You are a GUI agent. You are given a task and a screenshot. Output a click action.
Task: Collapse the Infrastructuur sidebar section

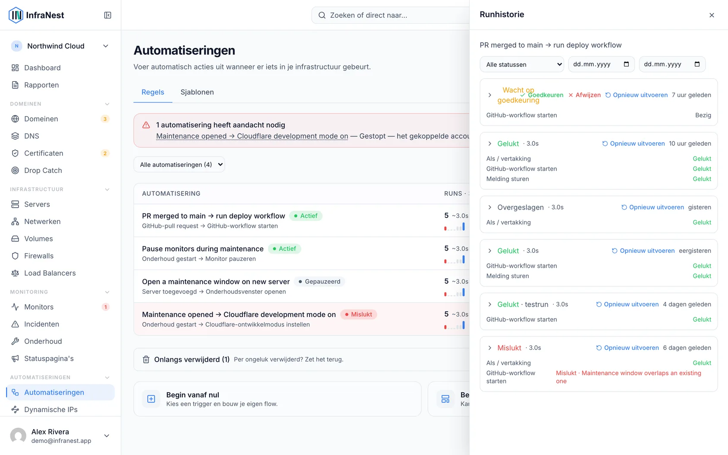(107, 189)
